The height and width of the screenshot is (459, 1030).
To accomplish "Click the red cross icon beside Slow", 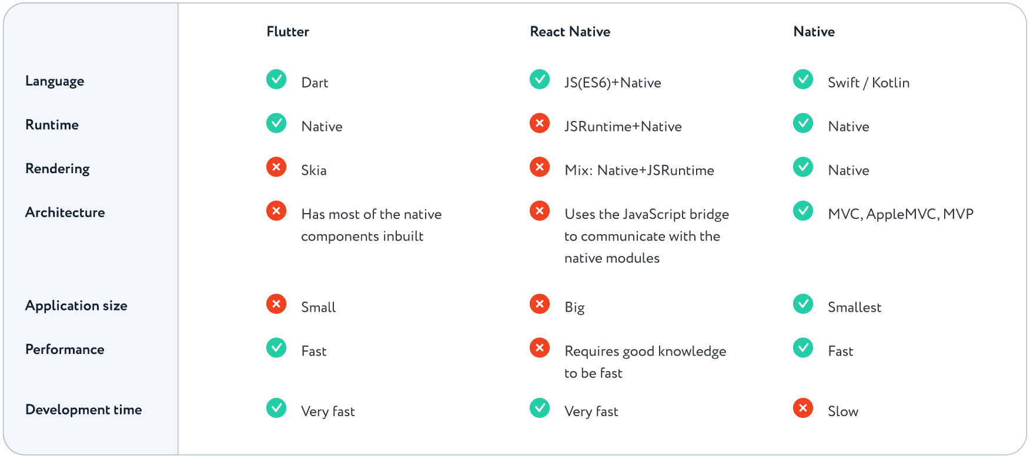I will coord(802,408).
